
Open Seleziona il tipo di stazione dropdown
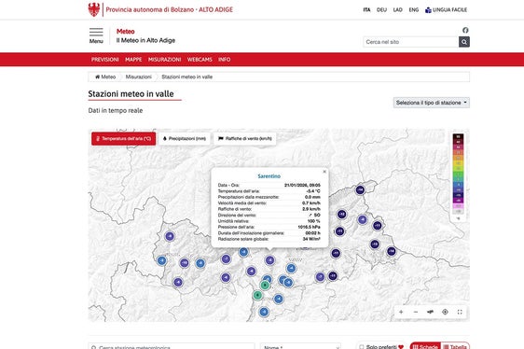431,103
